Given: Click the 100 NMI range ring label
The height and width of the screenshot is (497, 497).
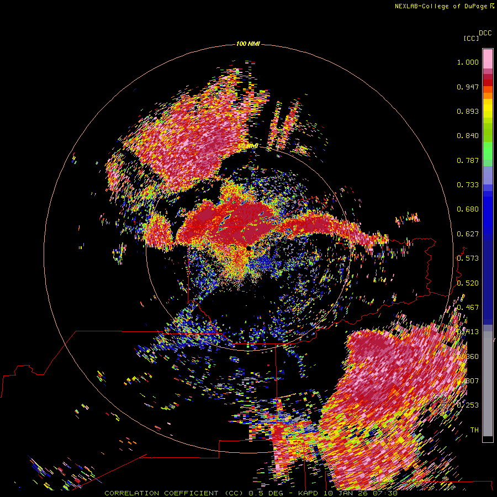Looking at the screenshot, I should [x=248, y=44].
